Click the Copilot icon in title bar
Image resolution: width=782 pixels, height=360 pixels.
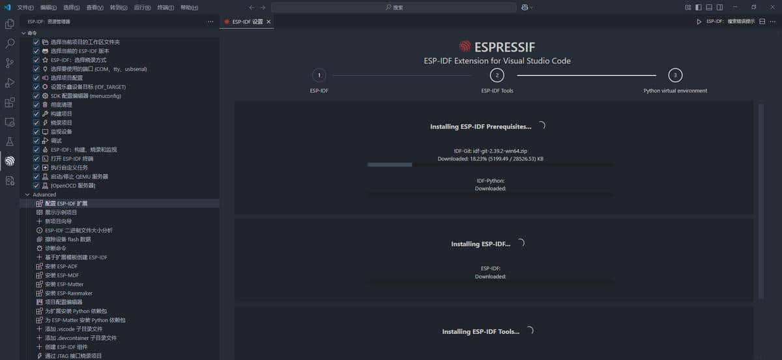click(x=525, y=7)
